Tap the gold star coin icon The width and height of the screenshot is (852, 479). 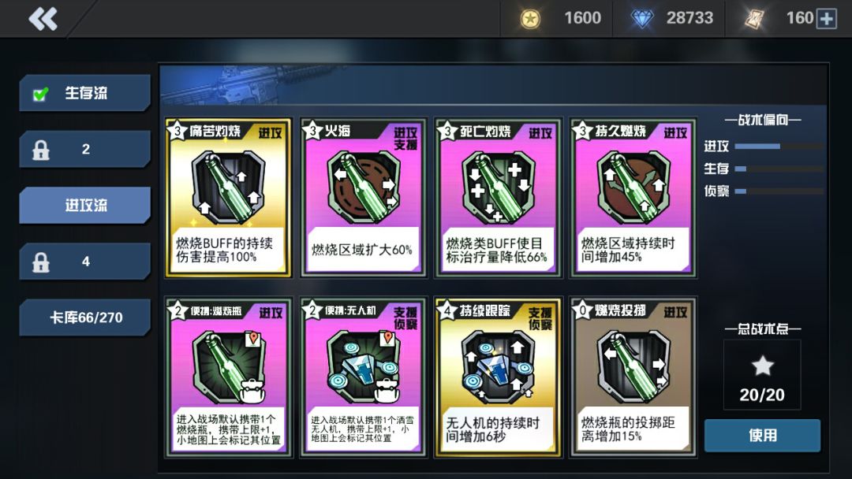[x=530, y=19]
